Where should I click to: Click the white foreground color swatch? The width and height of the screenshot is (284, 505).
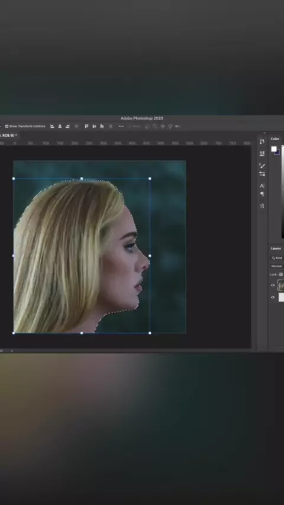point(274,149)
